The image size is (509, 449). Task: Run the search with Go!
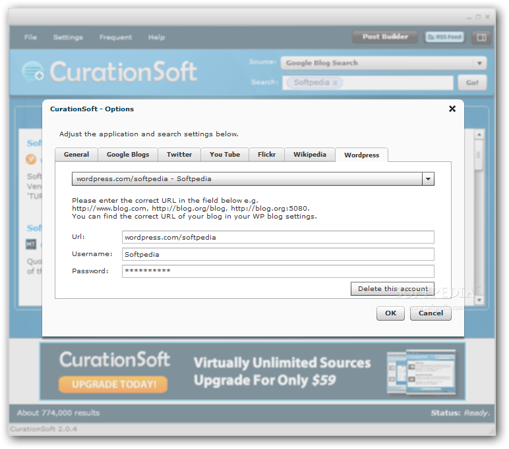[472, 83]
